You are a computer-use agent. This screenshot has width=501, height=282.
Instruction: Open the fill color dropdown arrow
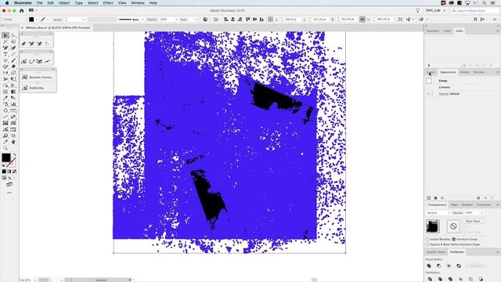pyautogui.click(x=36, y=20)
